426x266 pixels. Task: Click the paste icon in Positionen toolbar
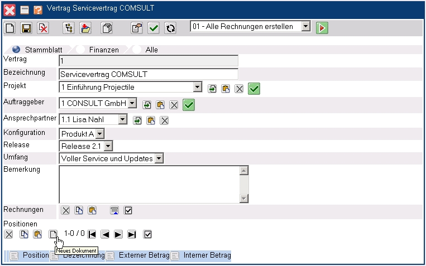pyautogui.click(x=37, y=234)
